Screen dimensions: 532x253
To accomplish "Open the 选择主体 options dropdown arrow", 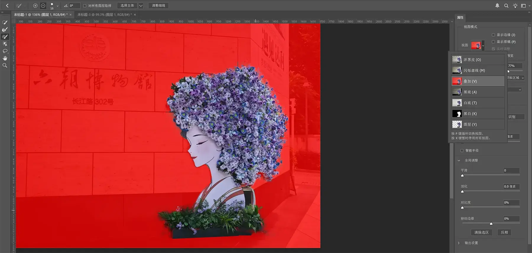I will coord(141,6).
